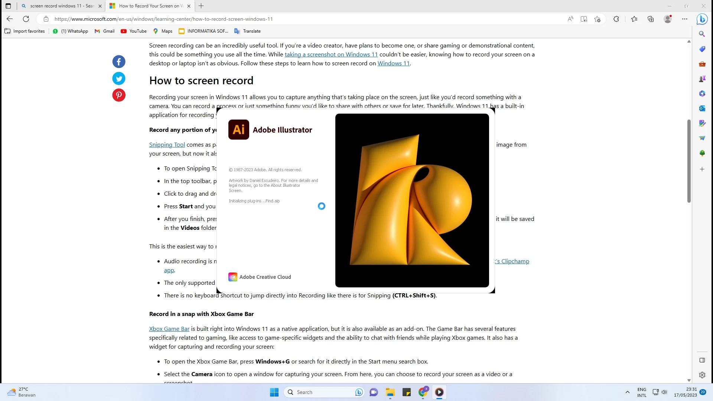Click the page vertical scrollbar thumb
Screen dimensions: 713x401
[689, 161]
